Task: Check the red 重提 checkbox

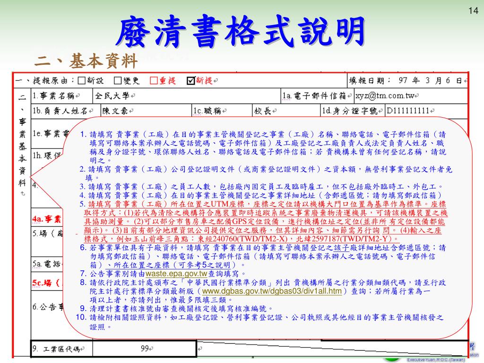Action: point(154,80)
